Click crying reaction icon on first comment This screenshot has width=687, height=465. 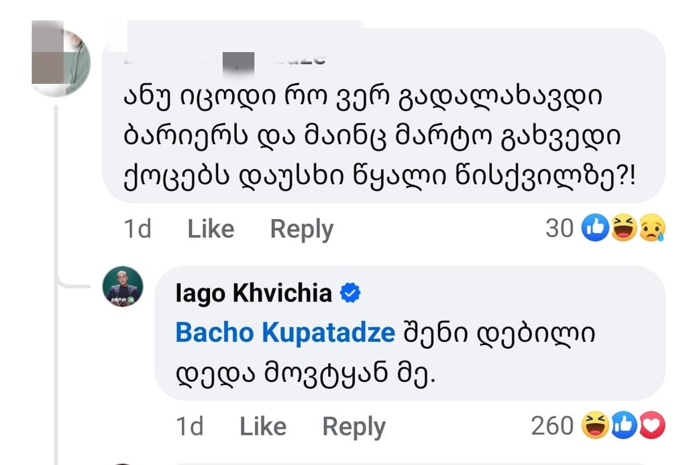pyautogui.click(x=651, y=228)
